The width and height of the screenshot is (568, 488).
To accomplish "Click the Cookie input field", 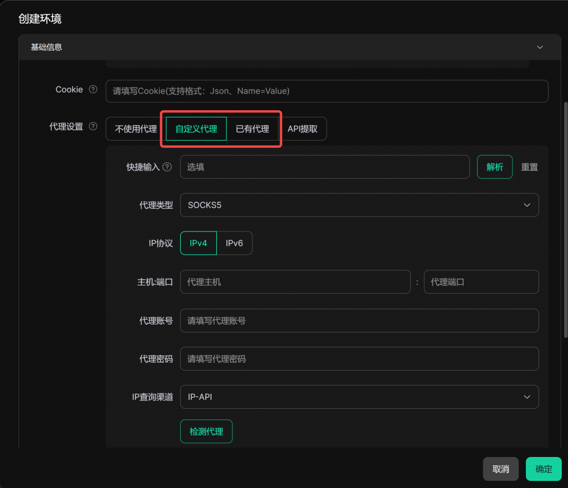I will coord(327,91).
